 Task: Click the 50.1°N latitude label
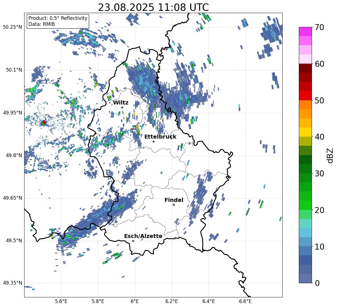tap(14, 70)
